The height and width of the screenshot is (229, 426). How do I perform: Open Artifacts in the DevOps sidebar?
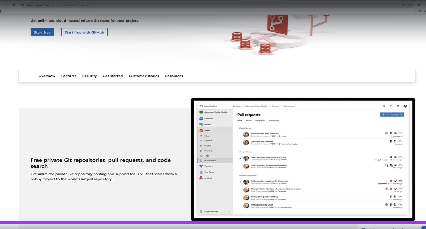pyautogui.click(x=208, y=178)
